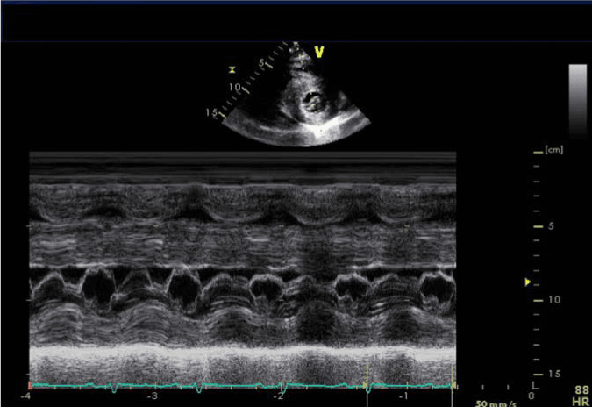
Task: Click the 5 mark on the M-mode depth scale
Action: (552, 226)
